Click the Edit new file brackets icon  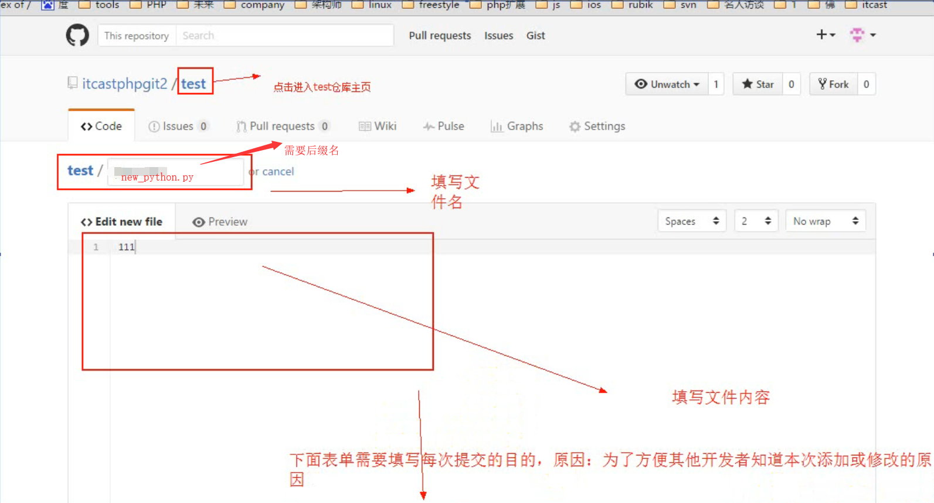[87, 222]
